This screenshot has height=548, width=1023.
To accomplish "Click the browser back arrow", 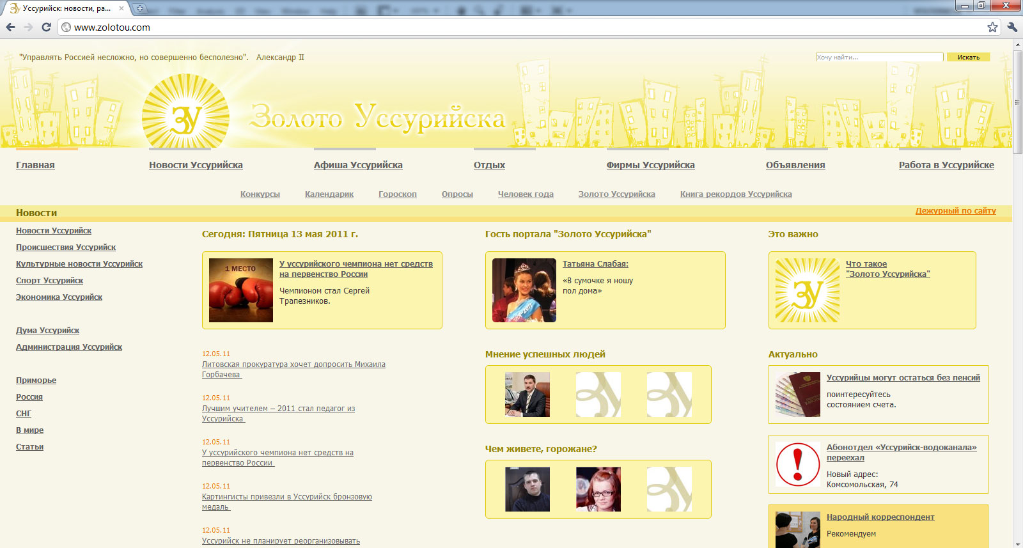I will pos(10,27).
